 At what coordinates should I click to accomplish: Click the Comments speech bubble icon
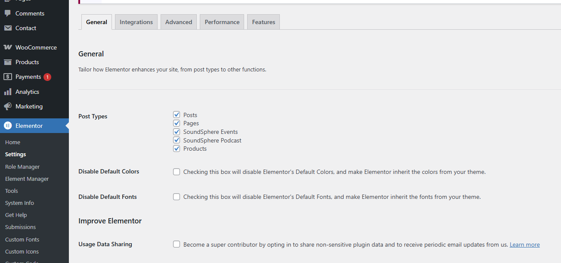tap(8, 13)
